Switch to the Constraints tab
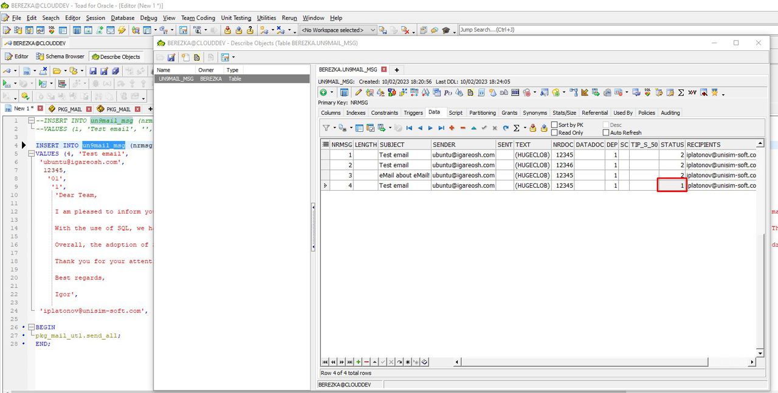The width and height of the screenshot is (778, 393). point(385,112)
